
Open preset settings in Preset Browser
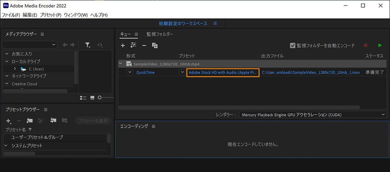(40, 121)
